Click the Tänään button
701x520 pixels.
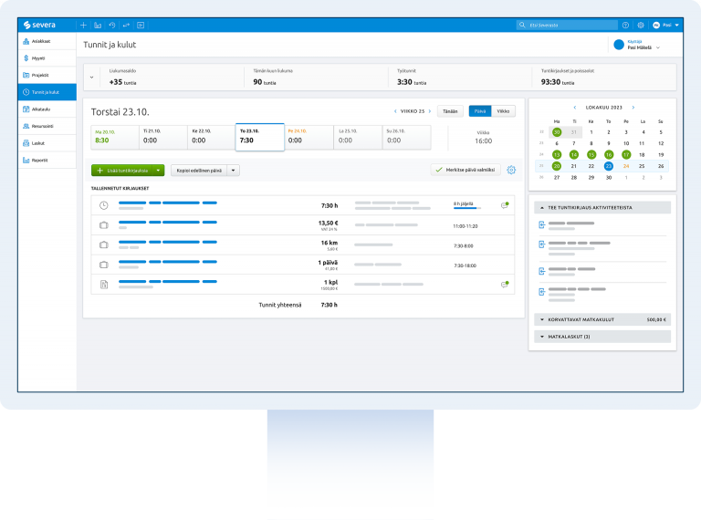point(449,110)
